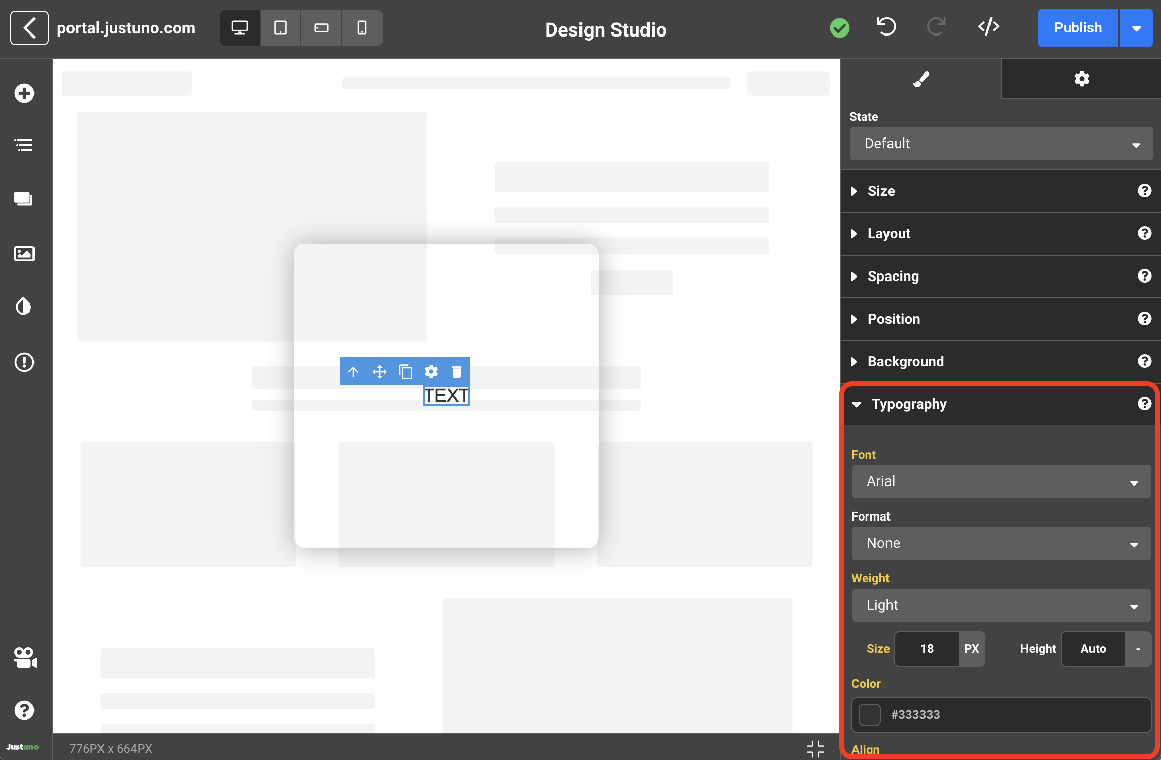Image resolution: width=1161 pixels, height=760 pixels.
Task: Click the color swatch next to #333333
Action: point(869,715)
